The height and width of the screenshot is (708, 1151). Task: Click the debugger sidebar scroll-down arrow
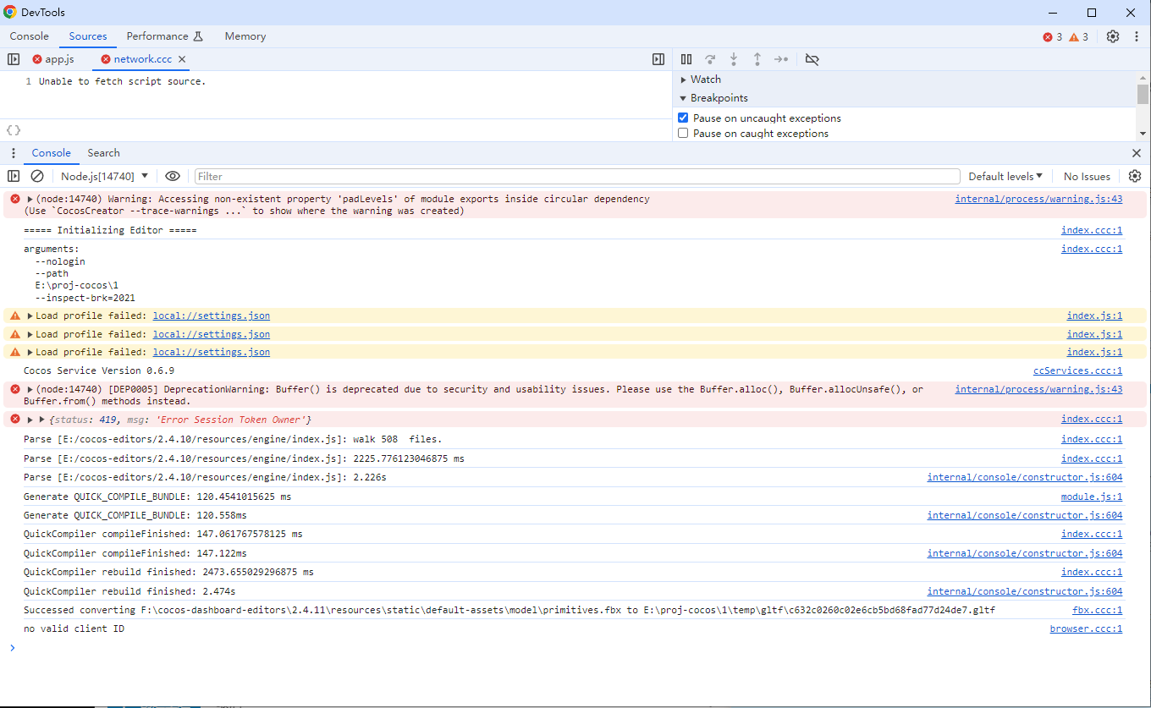point(1143,134)
